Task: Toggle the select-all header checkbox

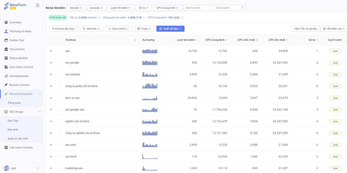Action: coord(59,40)
